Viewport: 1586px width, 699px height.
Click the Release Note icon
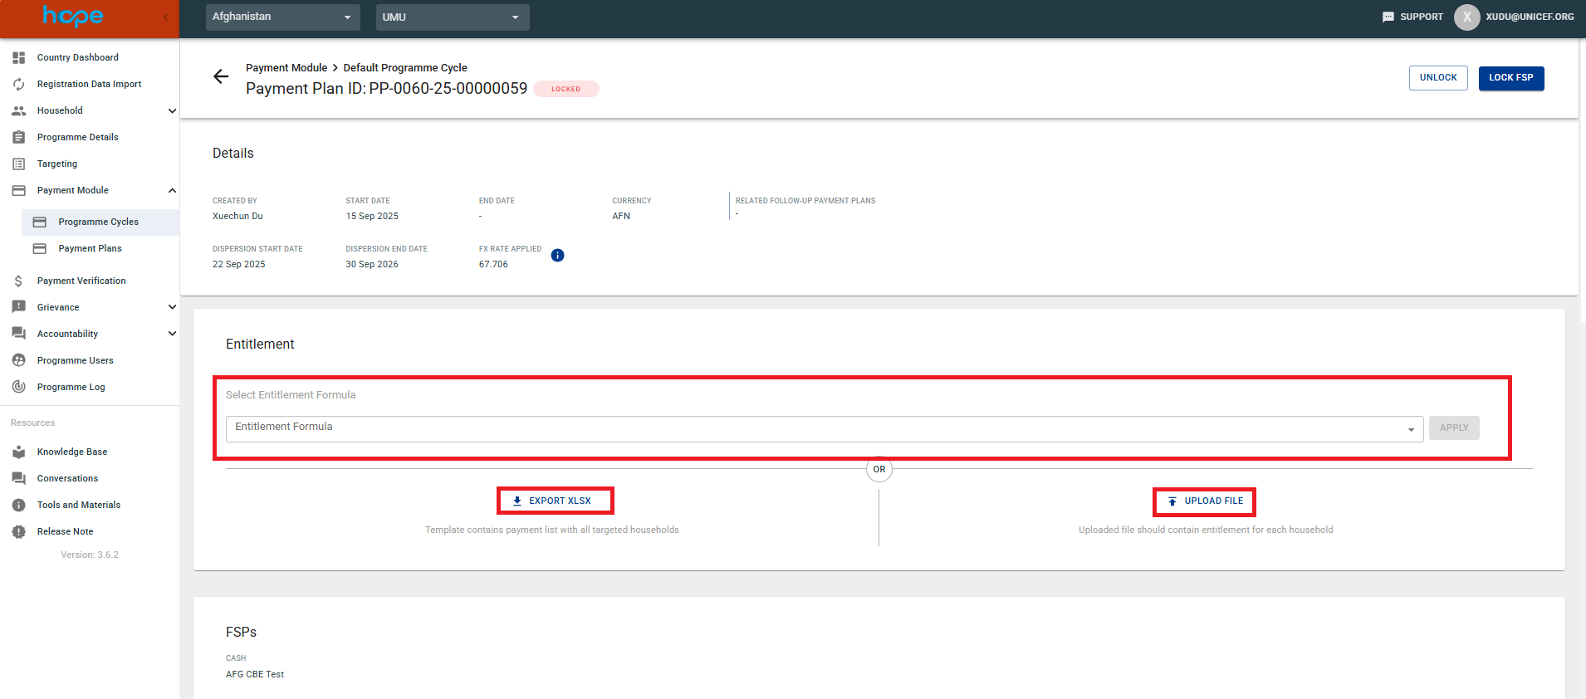(19, 531)
